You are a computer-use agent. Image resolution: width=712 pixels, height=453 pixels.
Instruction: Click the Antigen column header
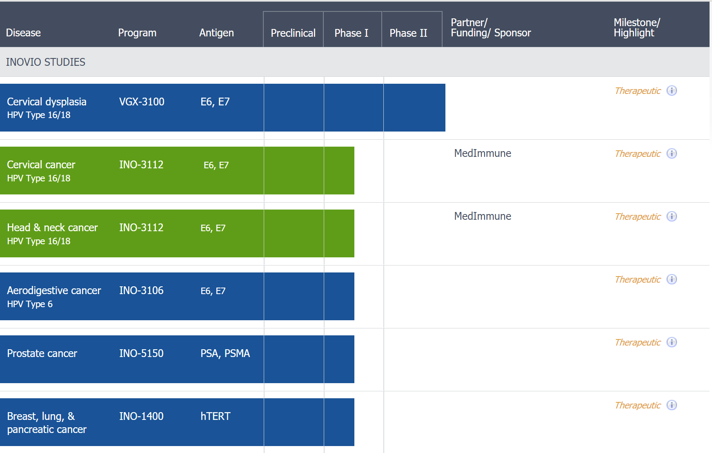(x=216, y=33)
